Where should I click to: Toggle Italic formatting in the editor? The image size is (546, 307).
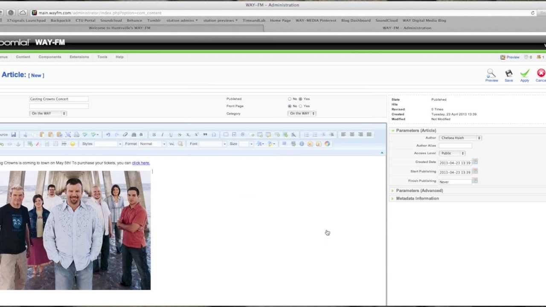162,134
